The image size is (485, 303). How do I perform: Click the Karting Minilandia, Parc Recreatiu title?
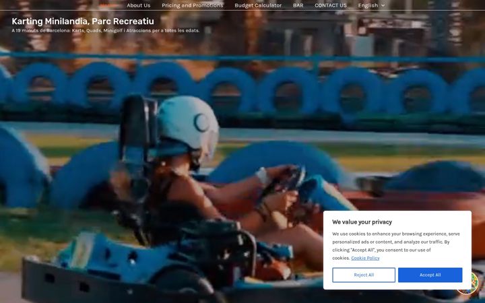point(83,22)
